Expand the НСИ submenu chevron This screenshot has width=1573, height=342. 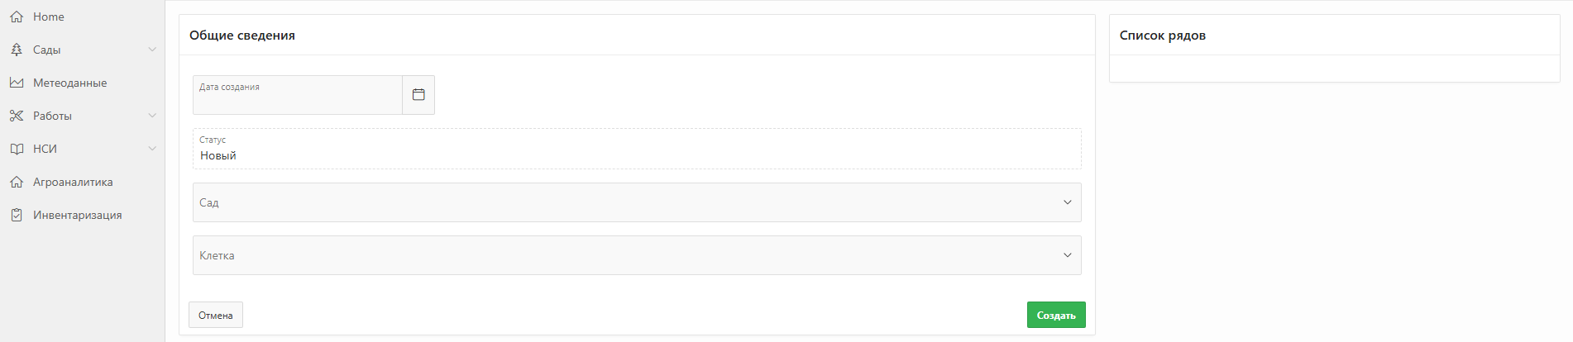pos(152,149)
